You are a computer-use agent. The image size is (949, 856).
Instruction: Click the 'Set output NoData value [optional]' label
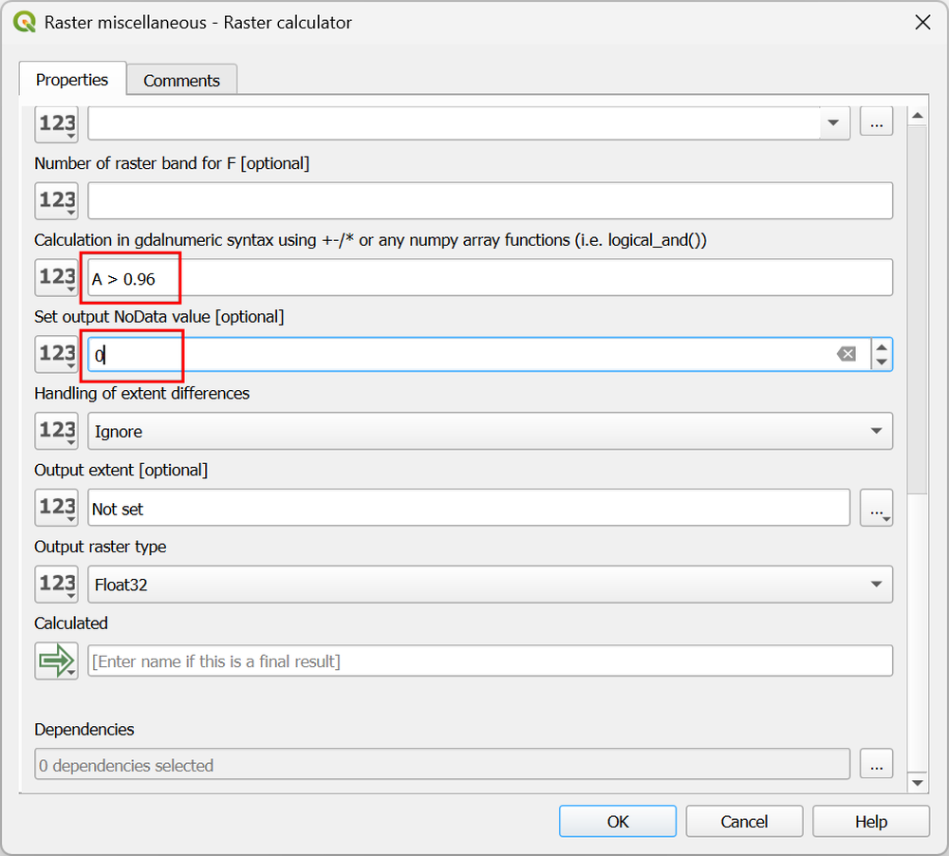pos(159,317)
